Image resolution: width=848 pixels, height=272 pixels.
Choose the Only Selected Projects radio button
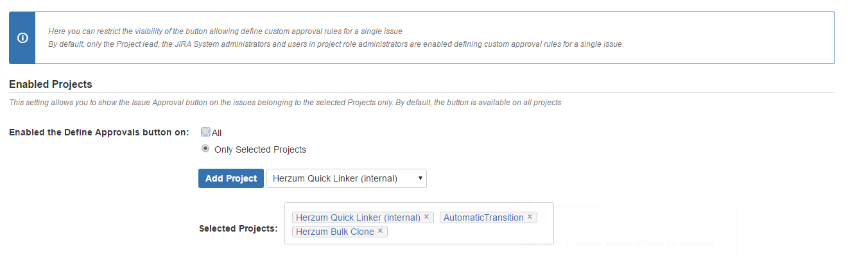coord(205,149)
